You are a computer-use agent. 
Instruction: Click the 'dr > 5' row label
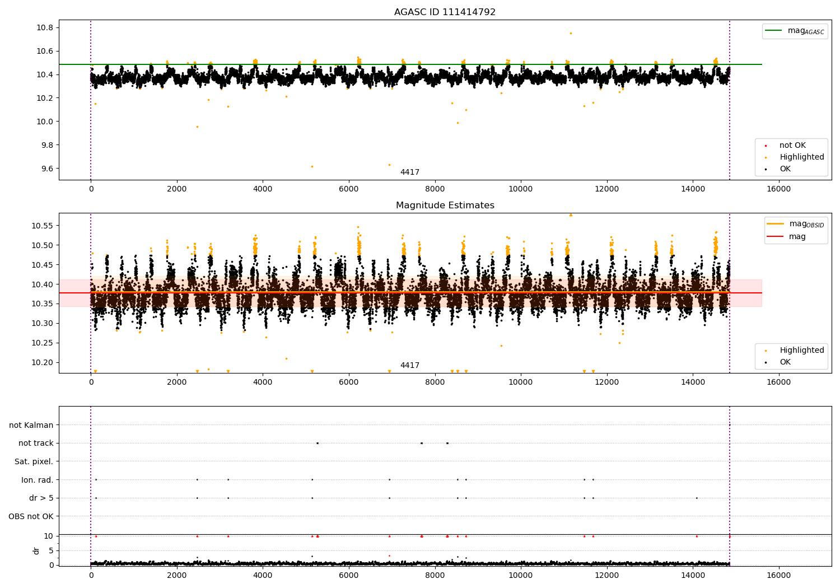[x=41, y=498]
